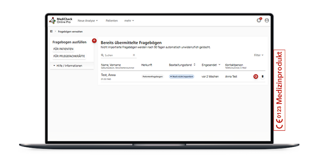
Task: Open the notifications bell icon
Action: (259, 20)
